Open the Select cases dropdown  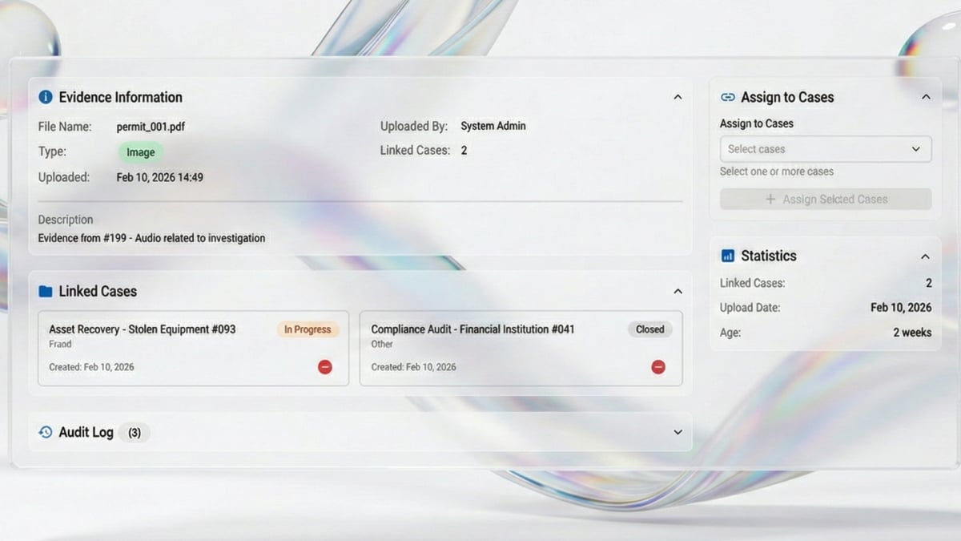[825, 149]
